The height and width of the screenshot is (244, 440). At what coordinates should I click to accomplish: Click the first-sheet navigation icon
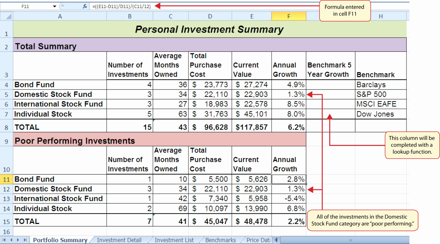point(4,240)
